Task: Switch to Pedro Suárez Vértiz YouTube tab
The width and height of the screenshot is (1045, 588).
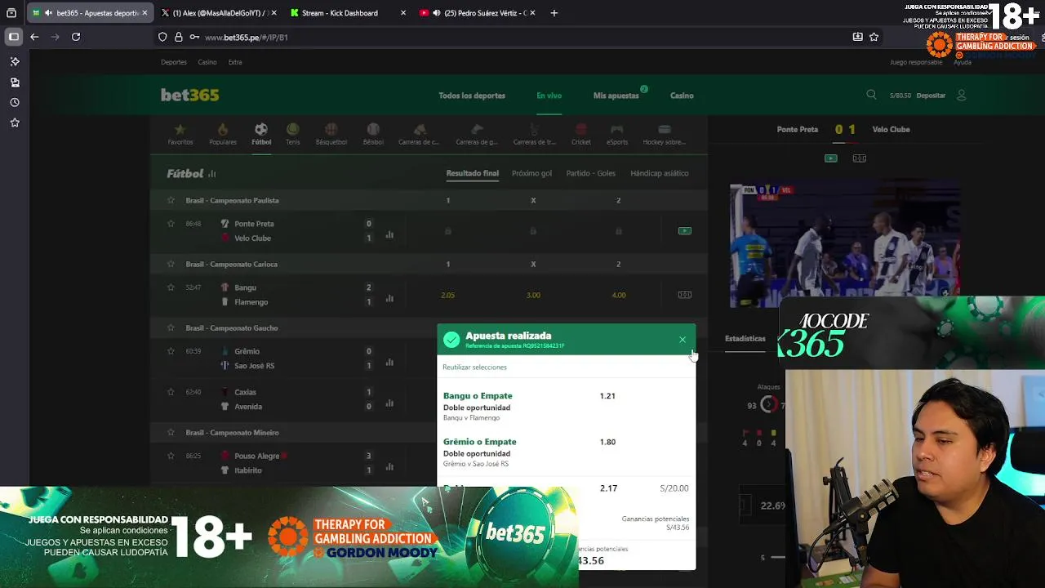Action: [477, 13]
